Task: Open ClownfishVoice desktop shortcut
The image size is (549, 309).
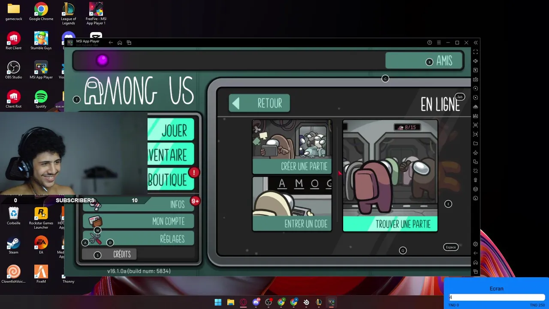Action: pyautogui.click(x=14, y=275)
